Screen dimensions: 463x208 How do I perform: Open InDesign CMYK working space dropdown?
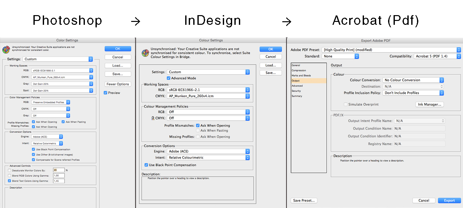(208, 96)
